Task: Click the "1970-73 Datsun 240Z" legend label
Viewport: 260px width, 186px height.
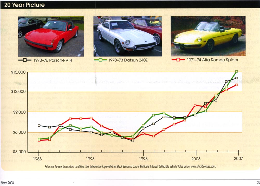Action: pos(127,60)
